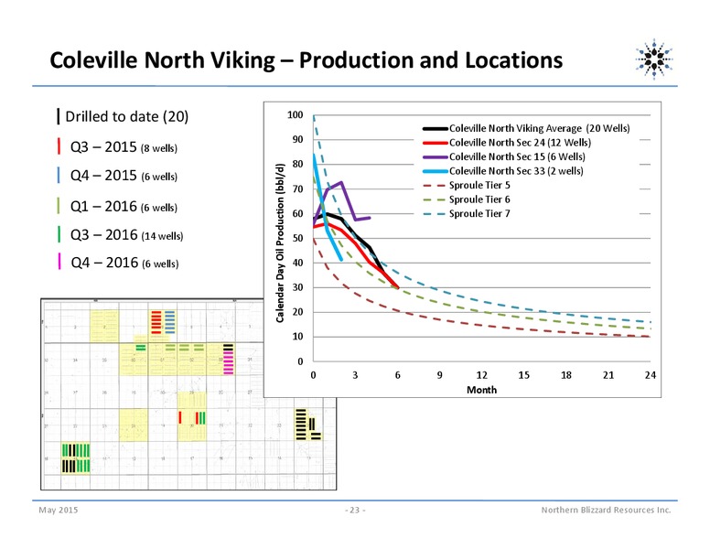Click 'Coleville North Viking Average (20 Wells)' legend label
This screenshot has height=549, width=710.
tap(539, 129)
